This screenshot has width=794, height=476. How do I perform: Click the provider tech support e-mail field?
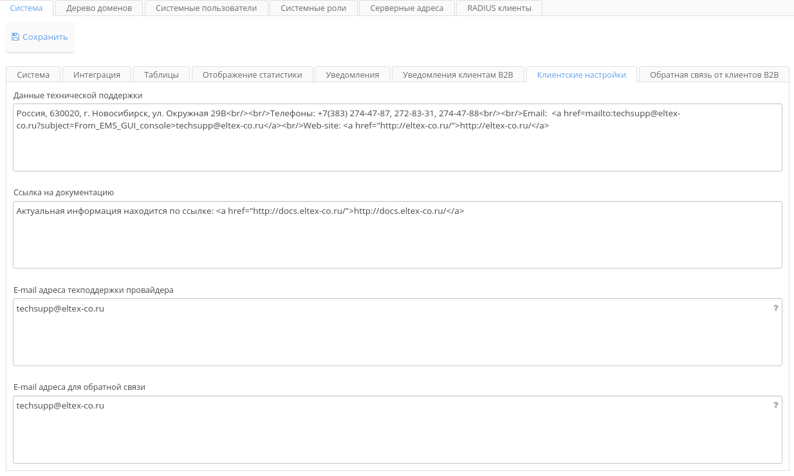coord(386,337)
